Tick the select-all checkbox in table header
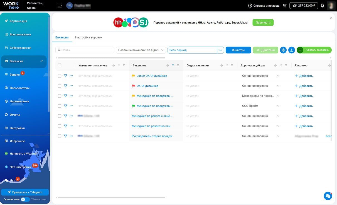The height and width of the screenshot is (205, 337). click(x=60, y=65)
